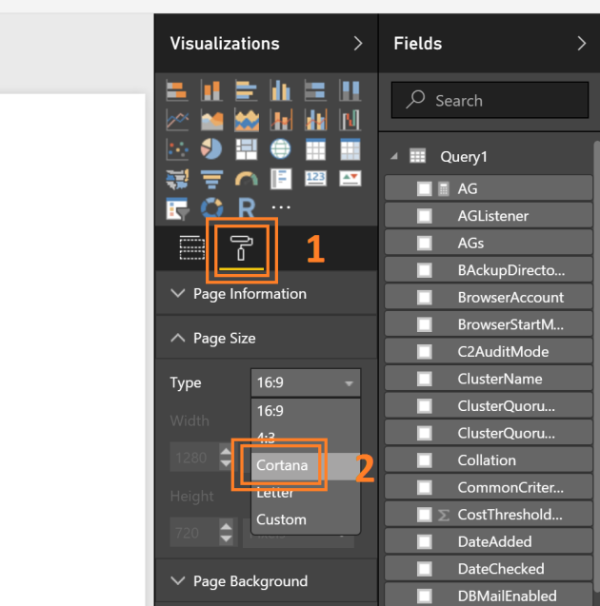Select the Stacked column chart visual
Screen dimensions: 600x606
coord(211,90)
